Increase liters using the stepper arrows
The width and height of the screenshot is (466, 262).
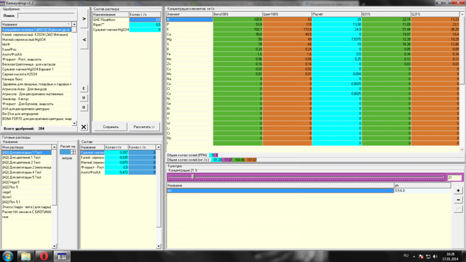tap(73, 151)
